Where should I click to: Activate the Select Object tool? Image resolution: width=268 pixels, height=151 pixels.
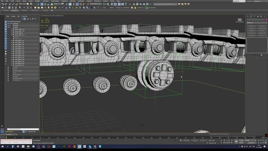[28, 4]
